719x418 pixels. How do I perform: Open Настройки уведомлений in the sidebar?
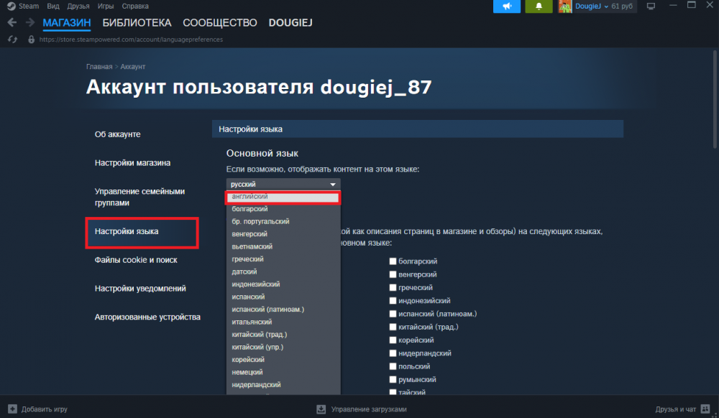[140, 289]
